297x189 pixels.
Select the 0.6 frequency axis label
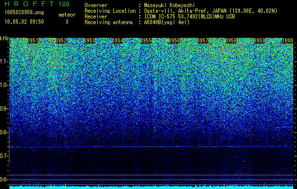[4, 180]
